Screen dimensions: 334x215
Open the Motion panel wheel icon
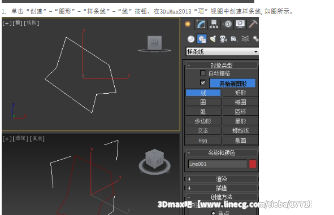tap(228, 24)
